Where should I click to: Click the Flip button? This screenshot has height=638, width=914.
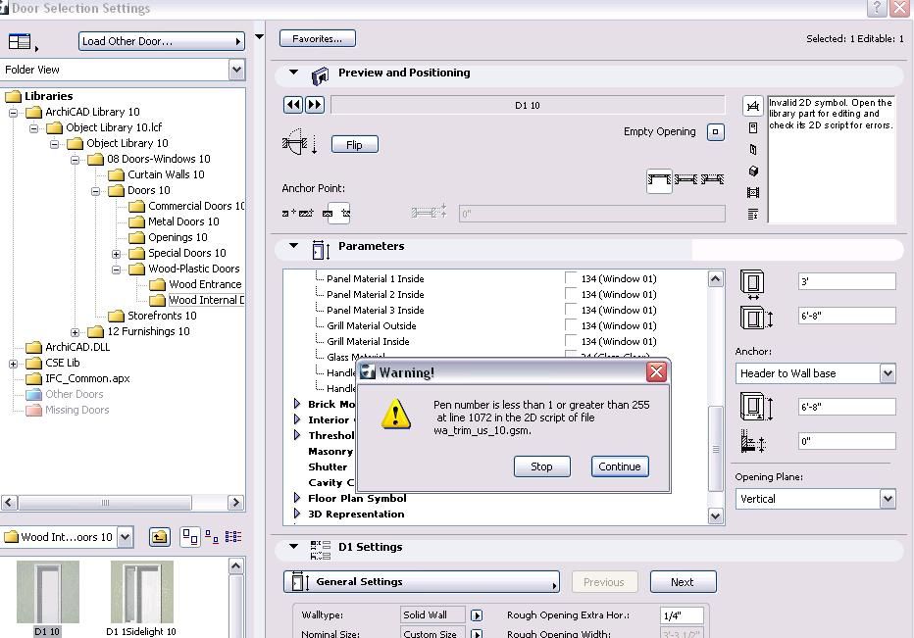pyautogui.click(x=354, y=144)
